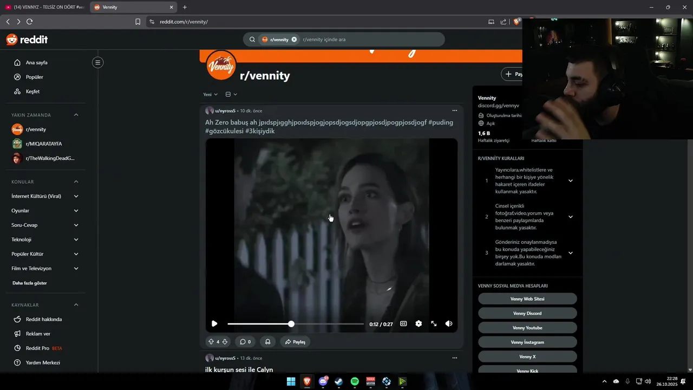Go back in browser history
The image size is (693, 390).
click(8, 22)
